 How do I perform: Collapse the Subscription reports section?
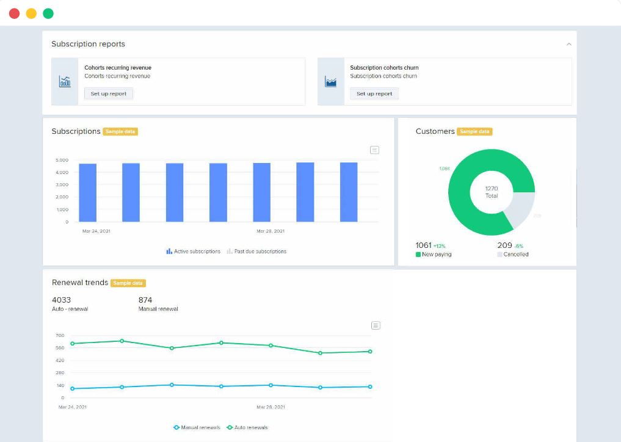coord(568,44)
